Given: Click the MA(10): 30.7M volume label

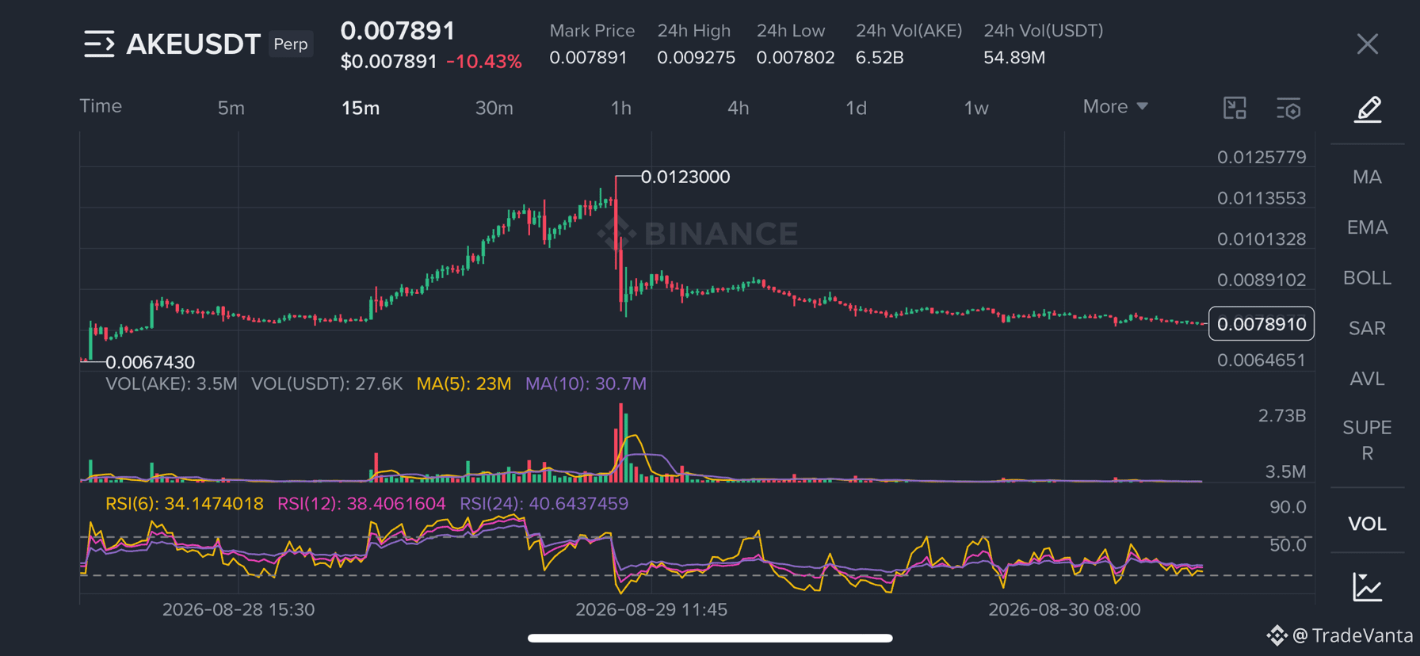Looking at the screenshot, I should pos(586,383).
